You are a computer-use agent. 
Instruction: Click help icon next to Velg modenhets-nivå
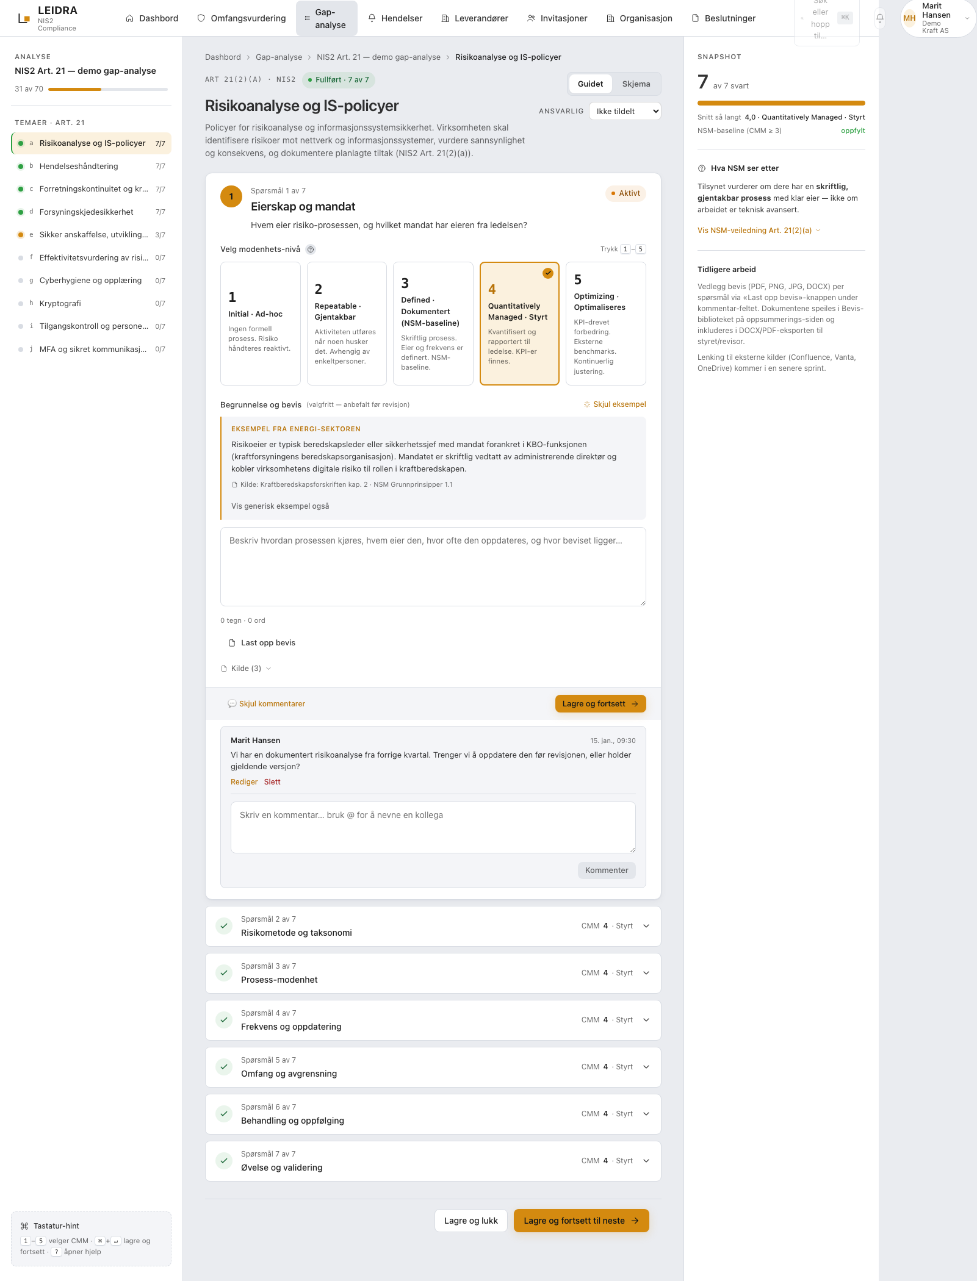pyautogui.click(x=311, y=249)
